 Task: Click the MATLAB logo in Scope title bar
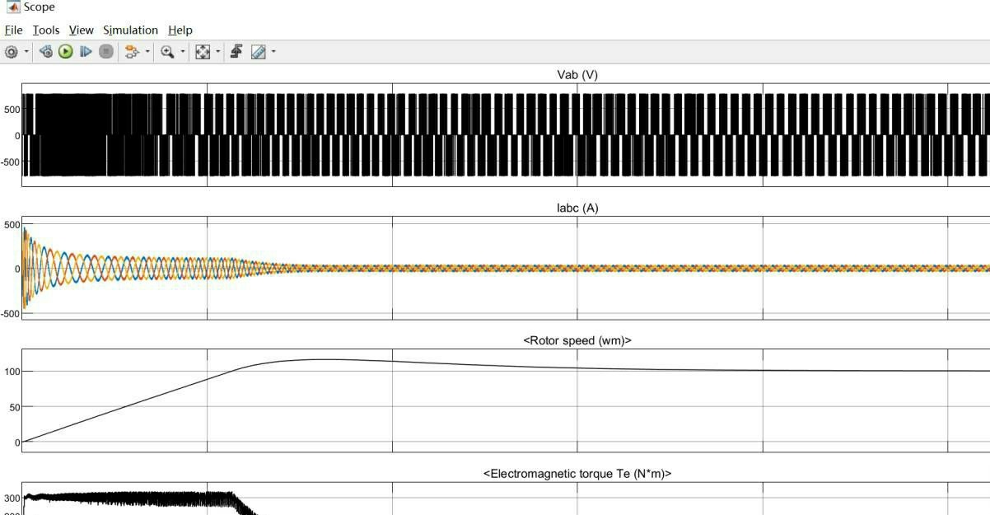tap(12, 7)
